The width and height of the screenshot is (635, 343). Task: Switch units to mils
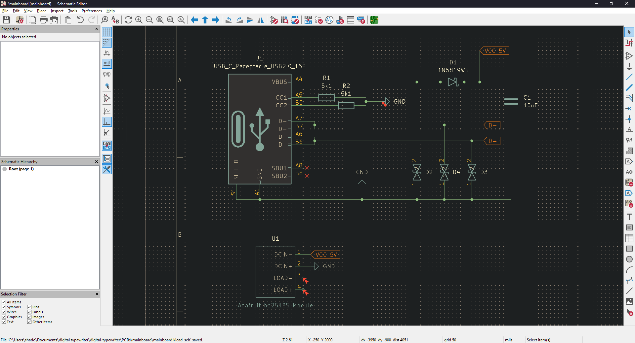click(107, 64)
